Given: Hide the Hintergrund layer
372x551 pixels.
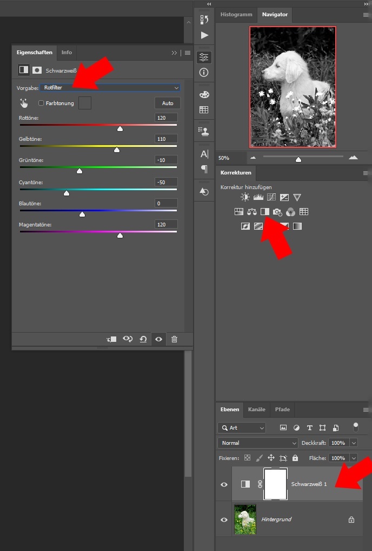Looking at the screenshot, I should 224,520.
